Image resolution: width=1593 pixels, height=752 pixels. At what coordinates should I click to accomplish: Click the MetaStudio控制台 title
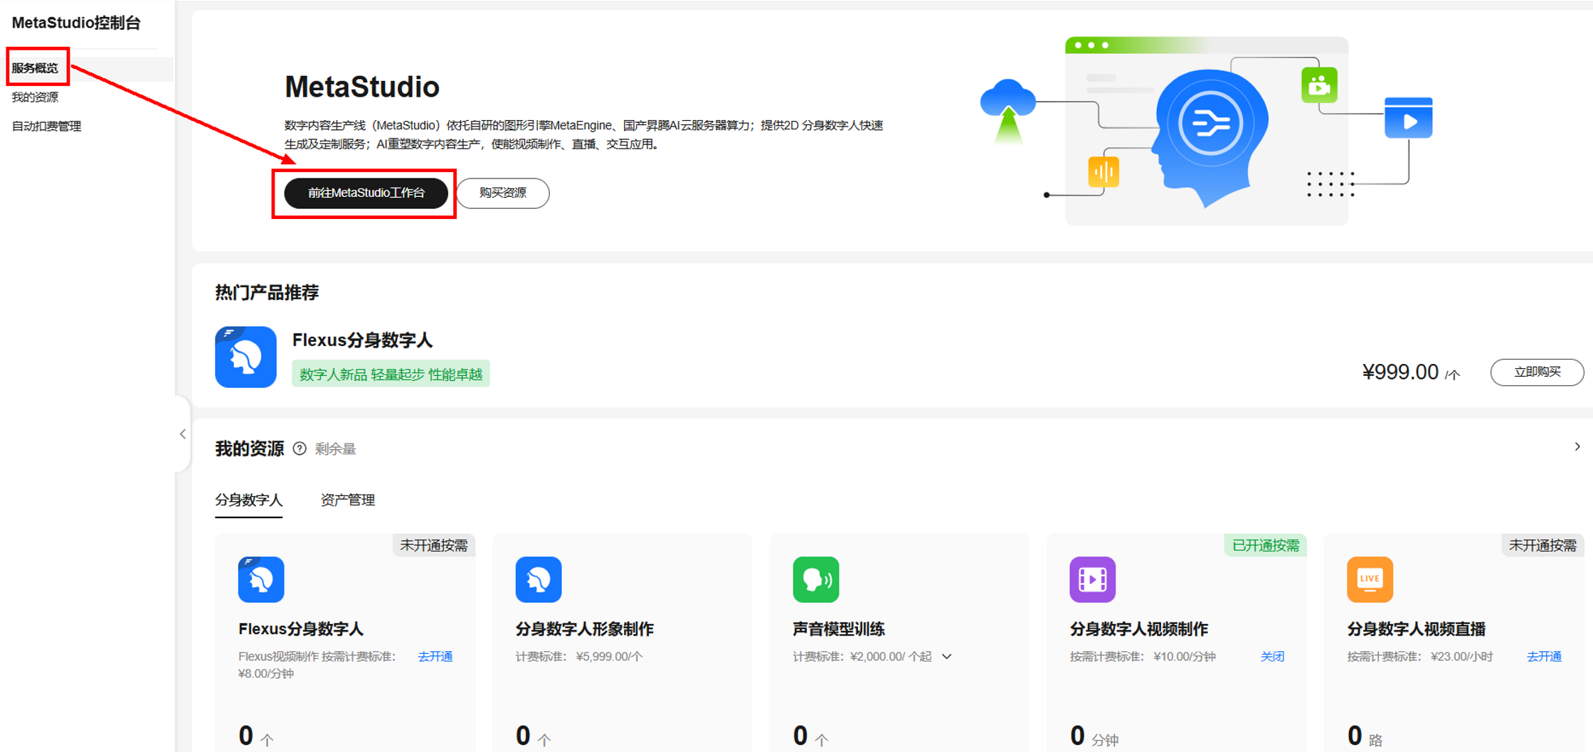tap(76, 23)
